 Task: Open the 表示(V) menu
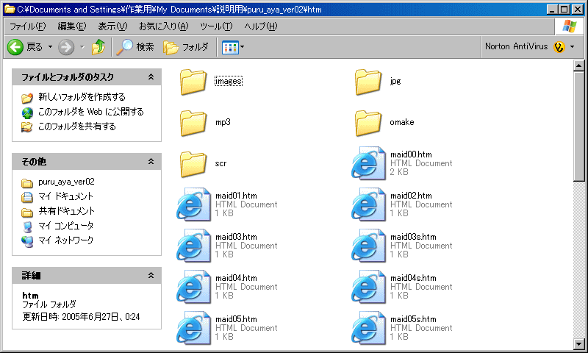(x=112, y=26)
